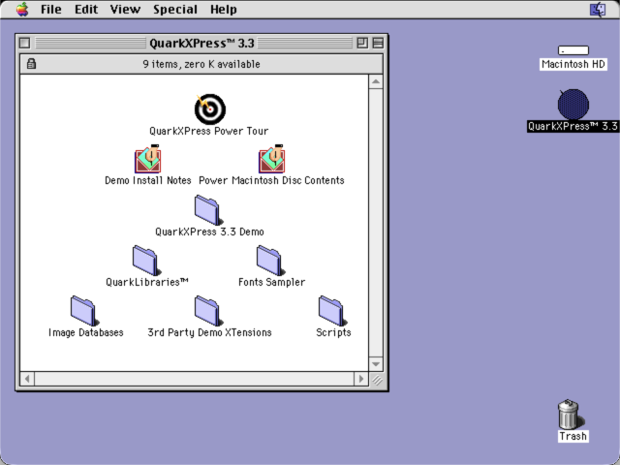Open the Special menu
This screenshot has height=465, width=620.
tap(175, 9)
